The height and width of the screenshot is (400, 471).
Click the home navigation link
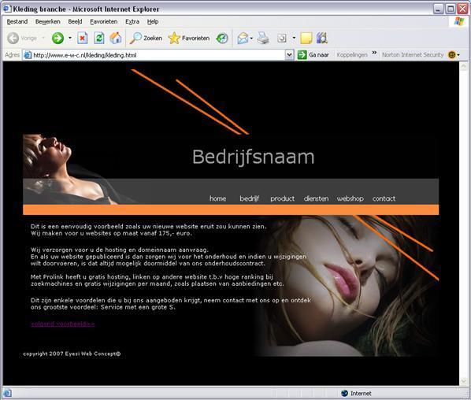point(217,198)
